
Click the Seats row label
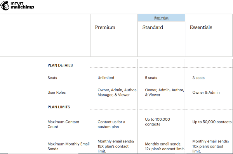pyautogui.click(x=52, y=78)
